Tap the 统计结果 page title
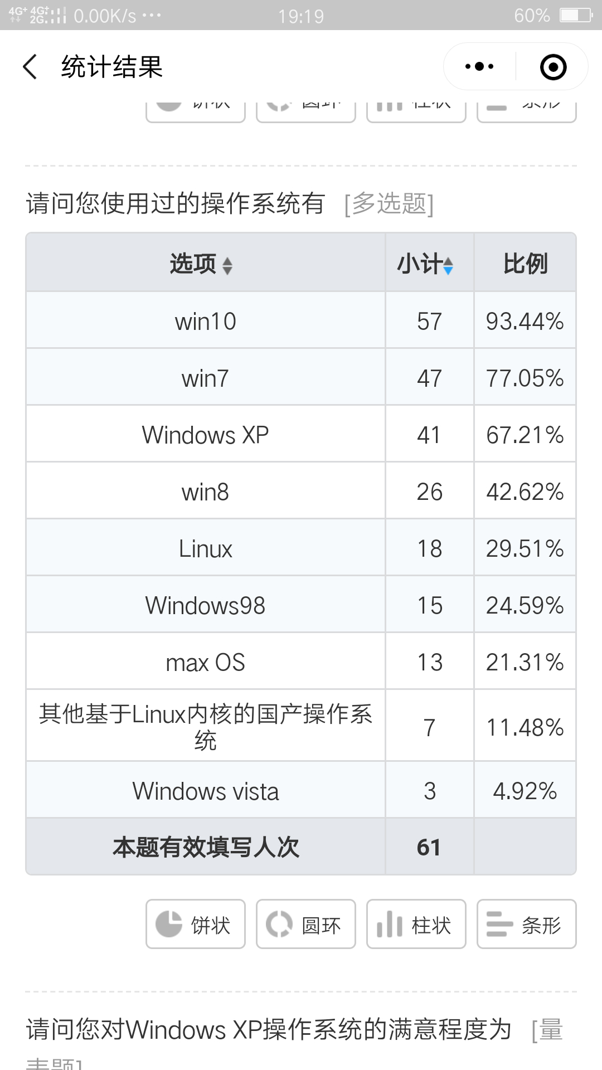This screenshot has width=602, height=1070. point(111,67)
